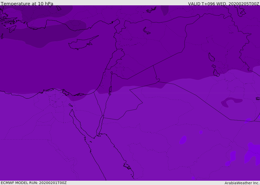
Task: Click the dark curved patch over Kuwait region
Action: 231,102
